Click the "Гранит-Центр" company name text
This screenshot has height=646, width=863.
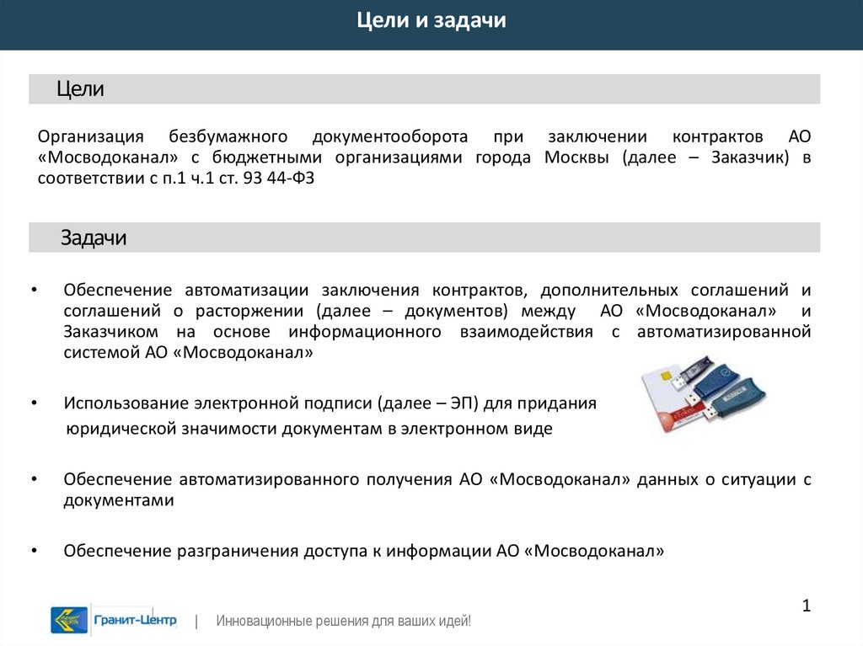(136, 620)
